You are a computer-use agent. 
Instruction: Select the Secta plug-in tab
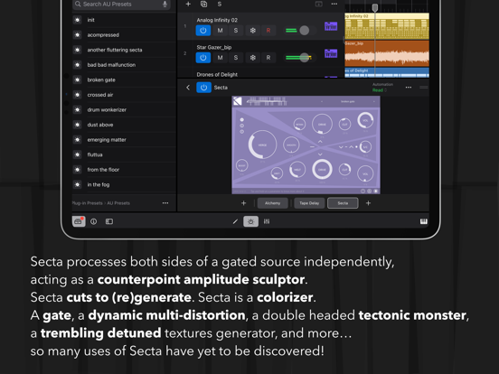pos(343,203)
